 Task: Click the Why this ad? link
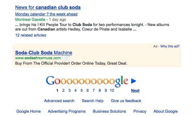170,46
